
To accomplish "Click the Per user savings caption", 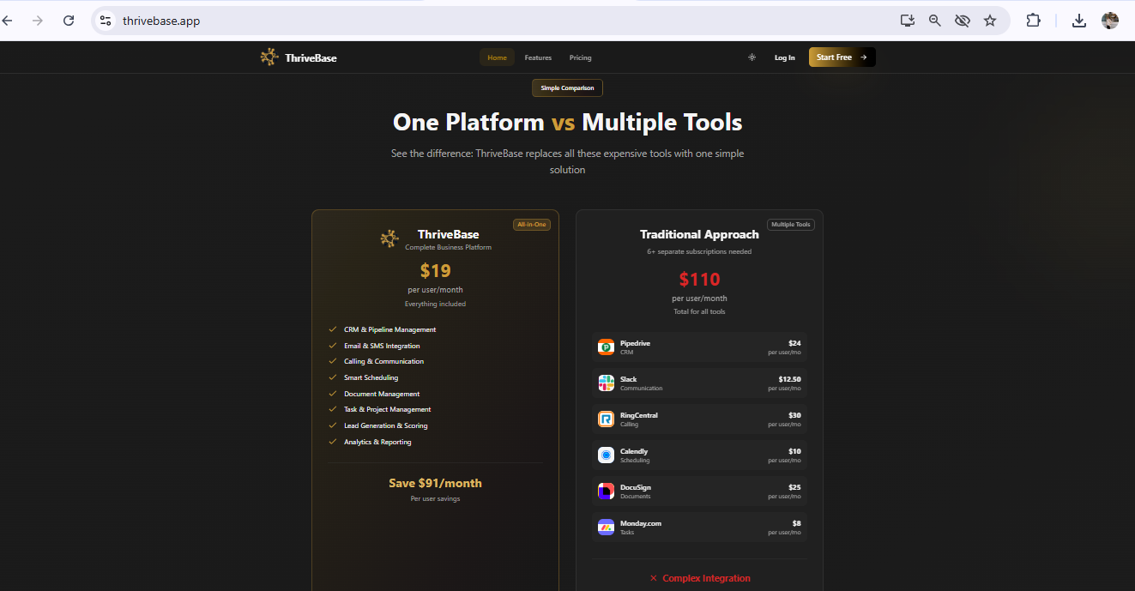I will [x=435, y=498].
